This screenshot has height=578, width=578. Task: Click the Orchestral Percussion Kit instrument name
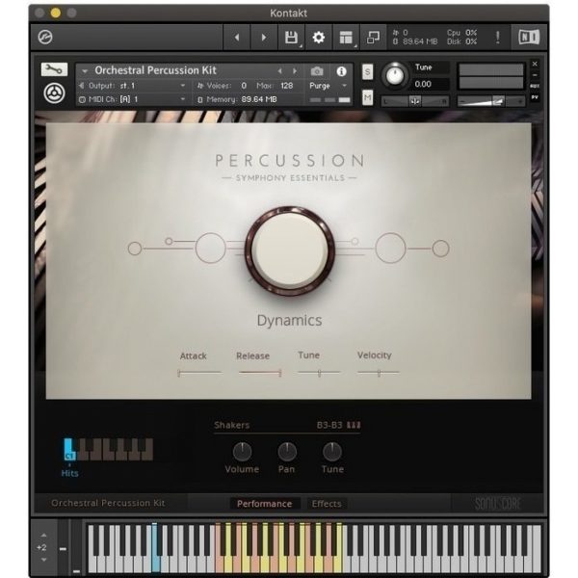point(155,70)
